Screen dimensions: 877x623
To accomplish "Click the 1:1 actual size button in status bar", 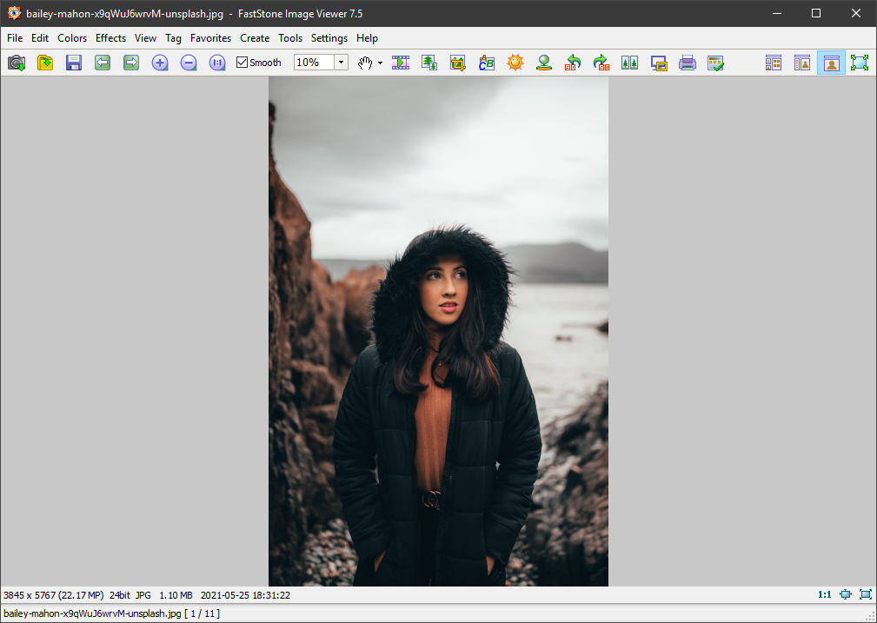I will [824, 594].
